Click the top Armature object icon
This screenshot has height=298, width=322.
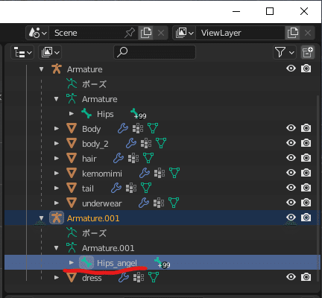coord(57,69)
